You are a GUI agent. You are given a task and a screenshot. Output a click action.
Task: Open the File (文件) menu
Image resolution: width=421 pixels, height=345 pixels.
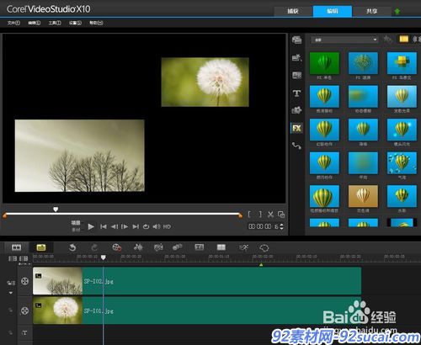(13, 23)
